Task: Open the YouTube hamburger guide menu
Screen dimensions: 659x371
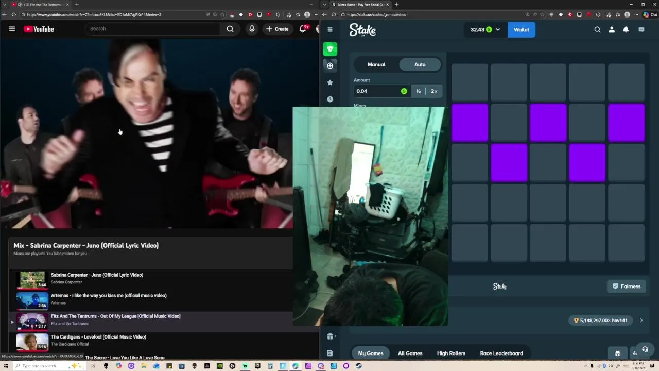Action: (12, 29)
